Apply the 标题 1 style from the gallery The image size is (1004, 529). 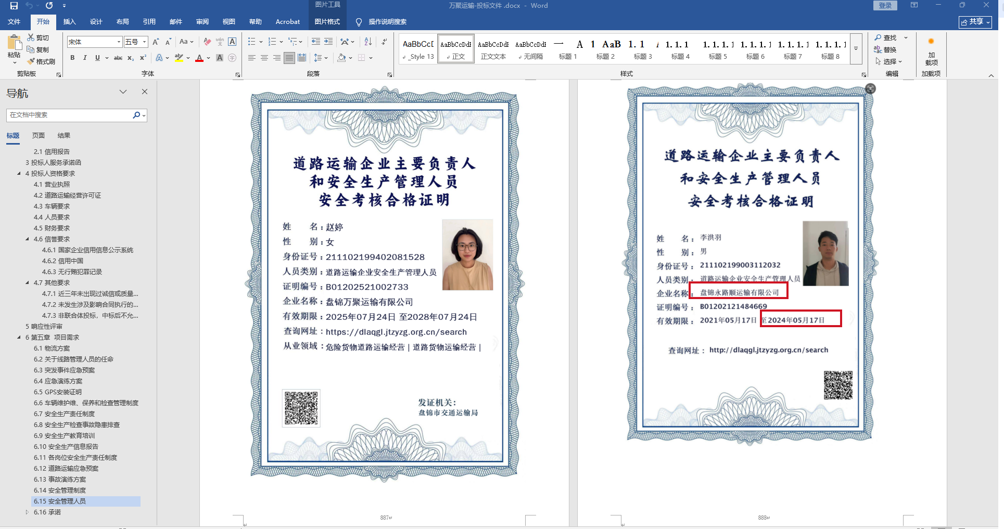pos(568,49)
